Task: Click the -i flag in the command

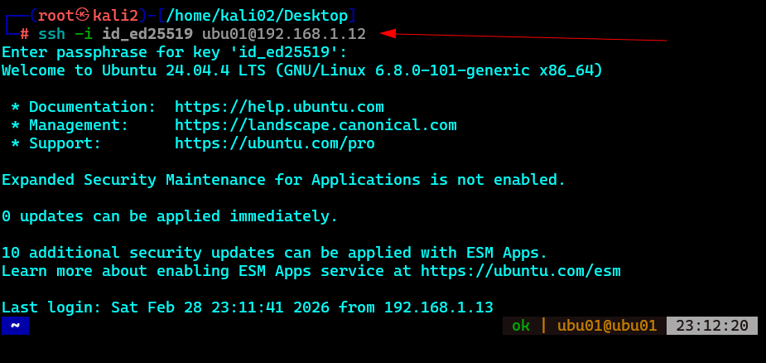Action: coord(84,34)
